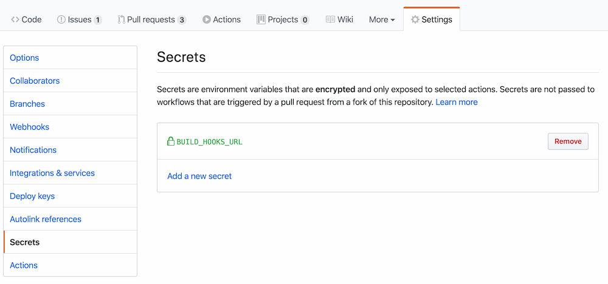Viewport: 608px width, 284px height.
Task: Click the Issues count badge 1
Action: point(98,20)
